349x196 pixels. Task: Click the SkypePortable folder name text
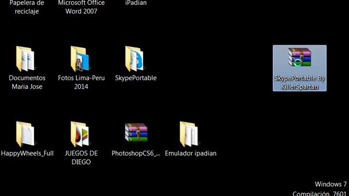pyautogui.click(x=136, y=78)
